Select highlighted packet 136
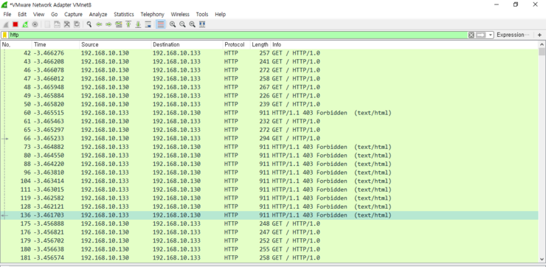 269,215
